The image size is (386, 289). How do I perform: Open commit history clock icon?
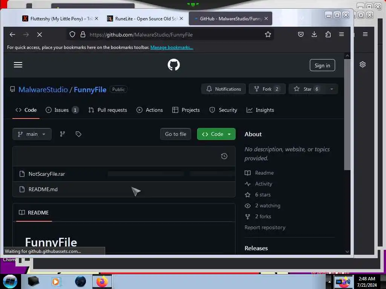coord(224,156)
